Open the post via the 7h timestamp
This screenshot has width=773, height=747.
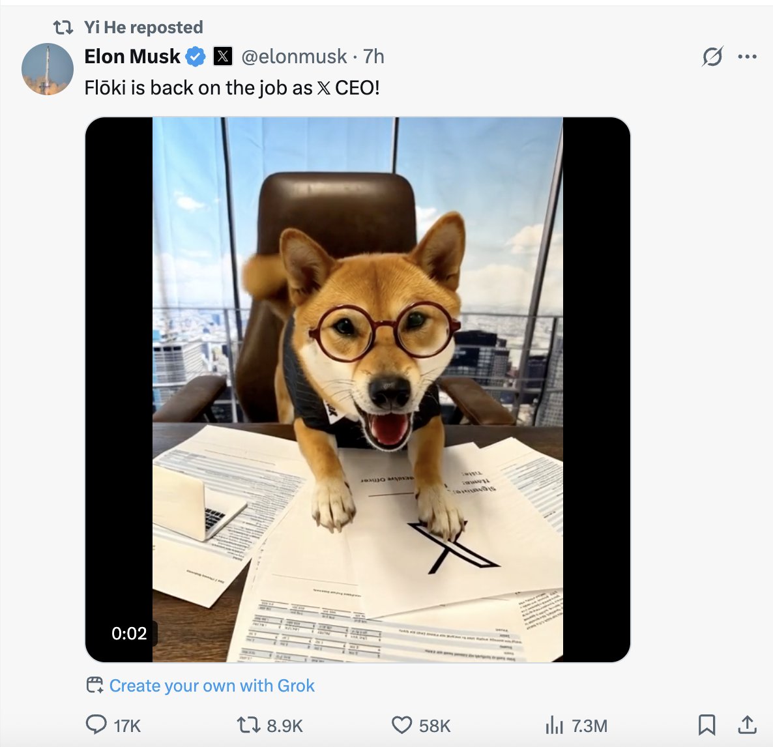[373, 57]
